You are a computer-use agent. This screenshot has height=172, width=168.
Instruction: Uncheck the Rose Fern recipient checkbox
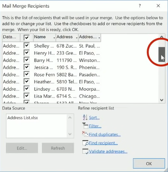(27, 74)
